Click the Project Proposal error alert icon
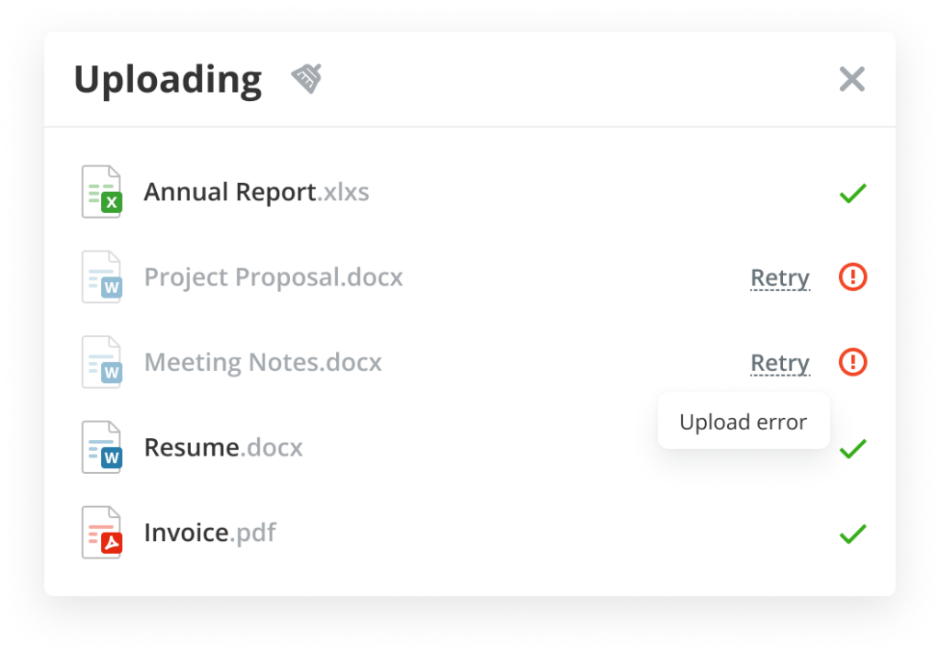940x653 pixels. pos(853,276)
